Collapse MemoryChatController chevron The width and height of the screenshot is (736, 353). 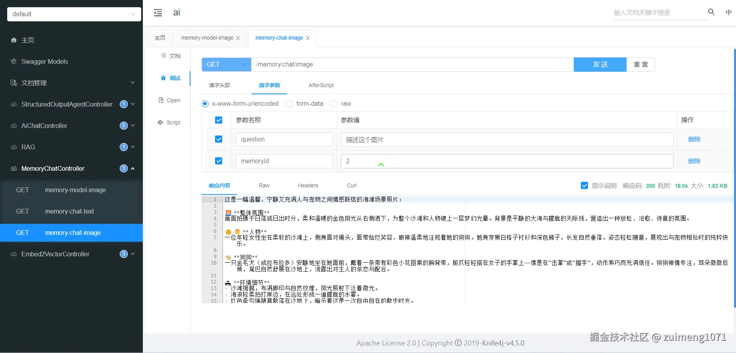[133, 168]
